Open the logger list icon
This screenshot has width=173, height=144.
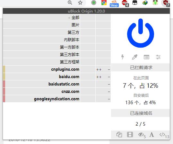click(146, 57)
